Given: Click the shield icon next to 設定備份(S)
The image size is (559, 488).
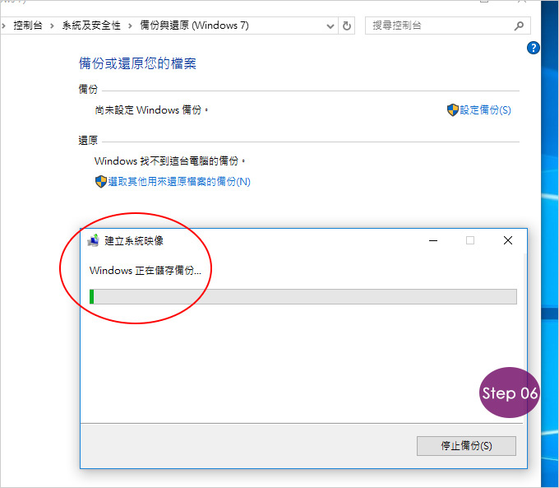Looking at the screenshot, I should point(452,110).
